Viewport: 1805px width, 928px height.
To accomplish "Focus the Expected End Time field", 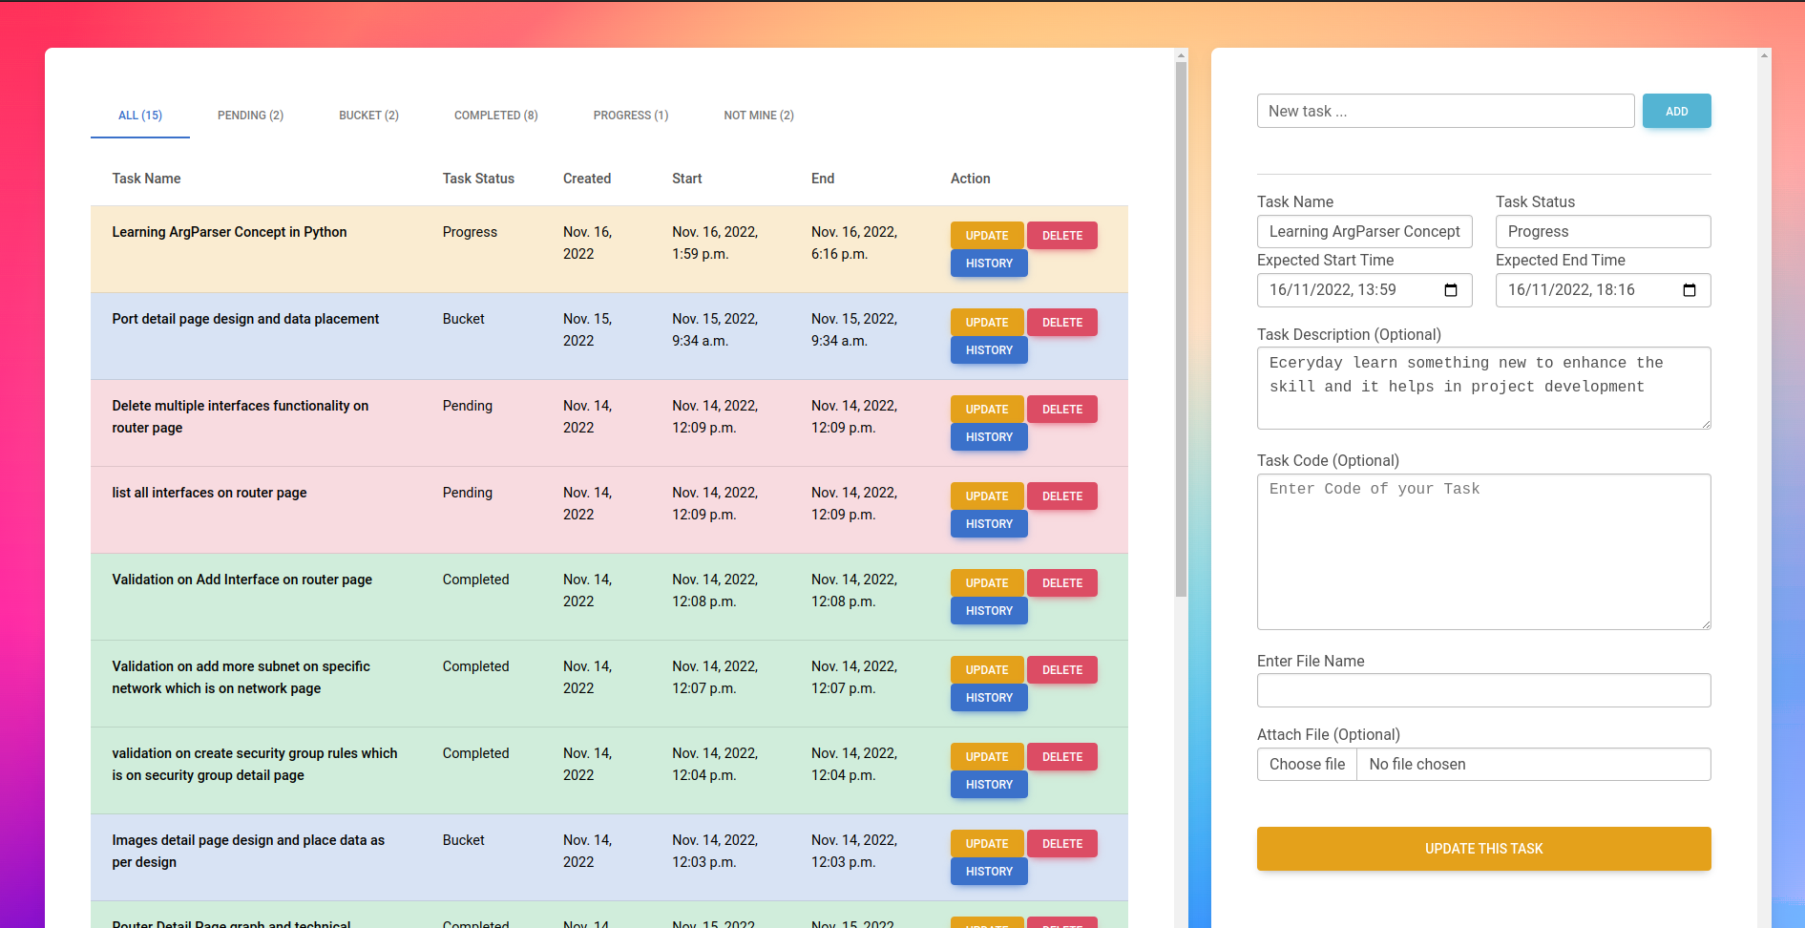I will click(1603, 290).
